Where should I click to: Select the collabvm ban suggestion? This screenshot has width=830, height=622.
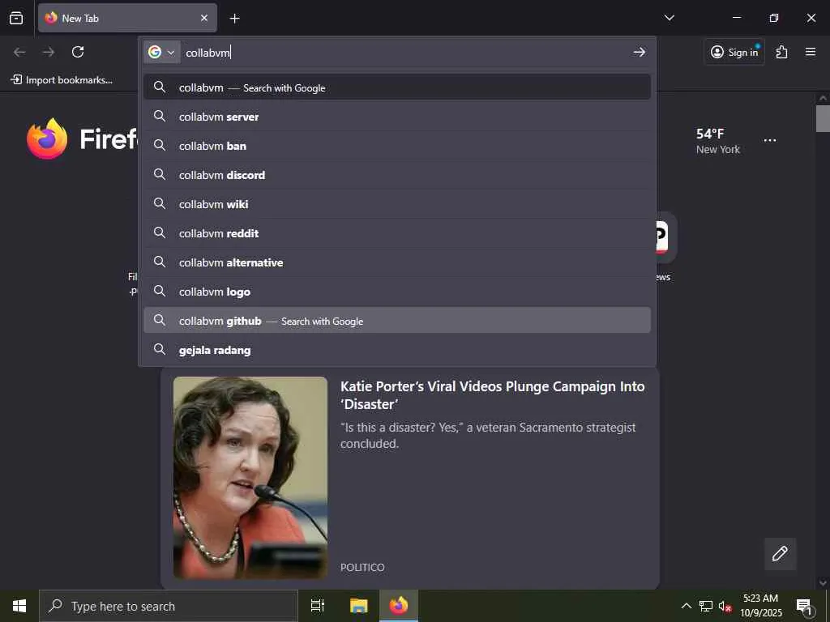pos(397,146)
